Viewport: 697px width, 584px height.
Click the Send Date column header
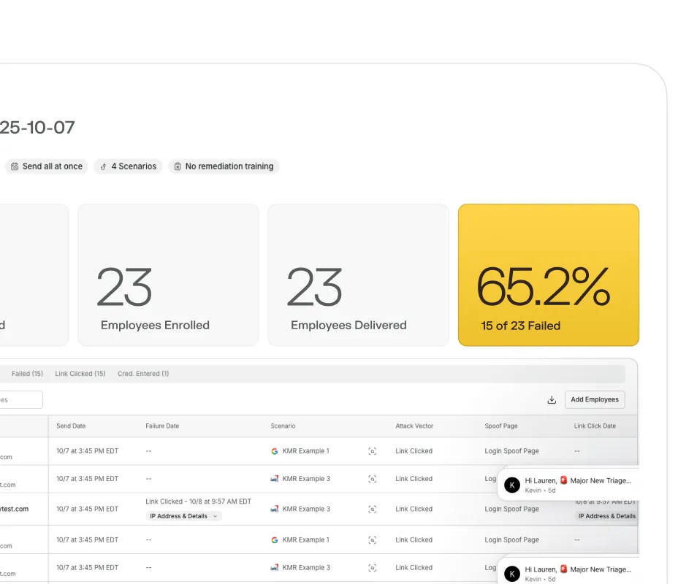[x=71, y=426]
